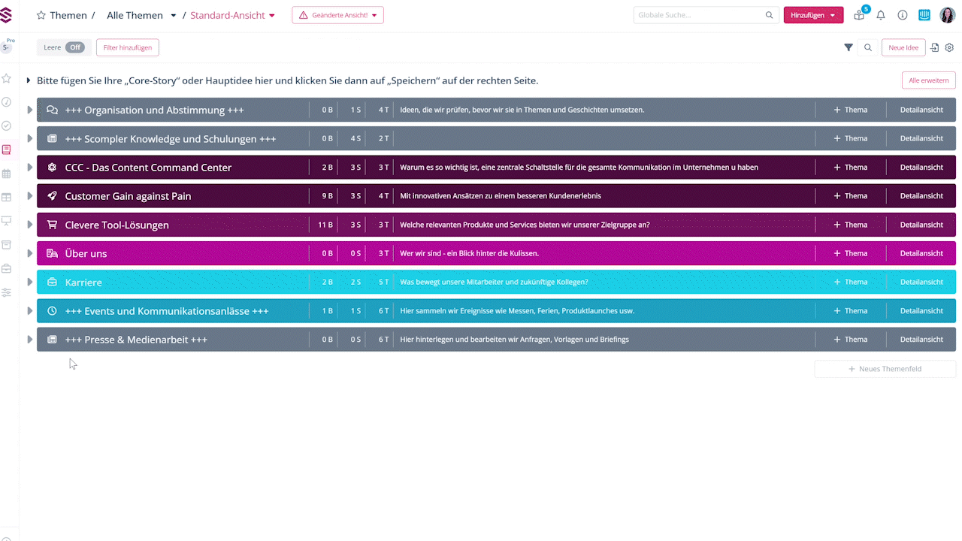This screenshot has height=541, width=962.
Task: Click the export/import file icon
Action: (x=935, y=47)
